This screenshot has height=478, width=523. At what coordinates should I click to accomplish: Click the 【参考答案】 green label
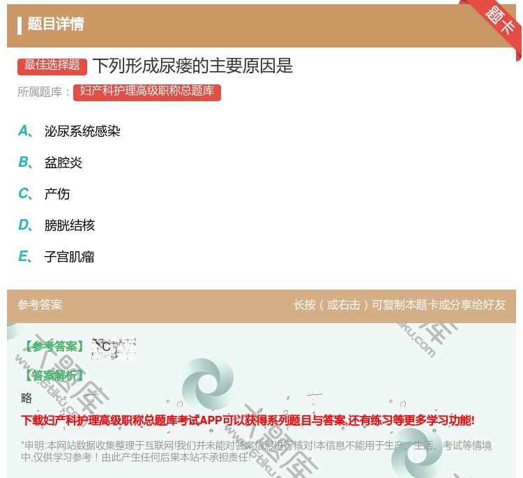pos(54,347)
